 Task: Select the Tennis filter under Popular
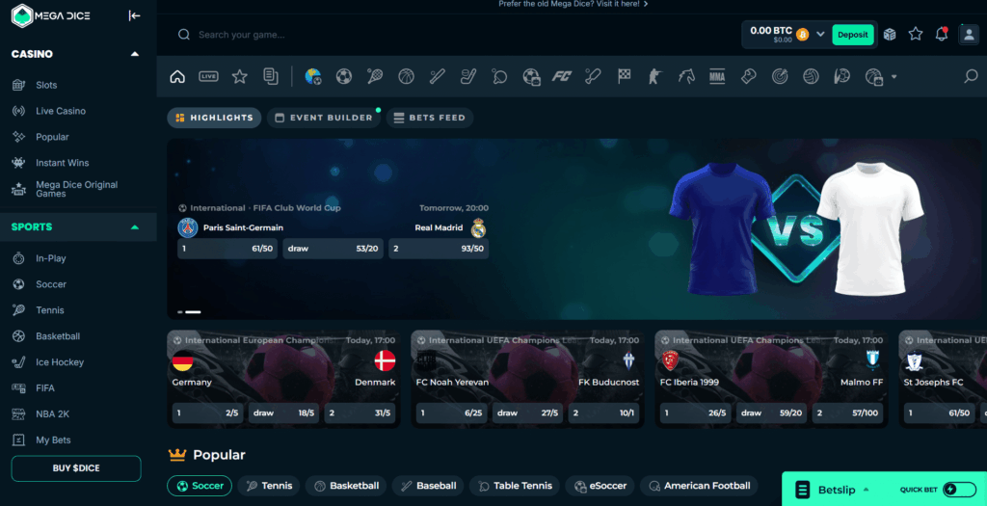click(x=269, y=486)
